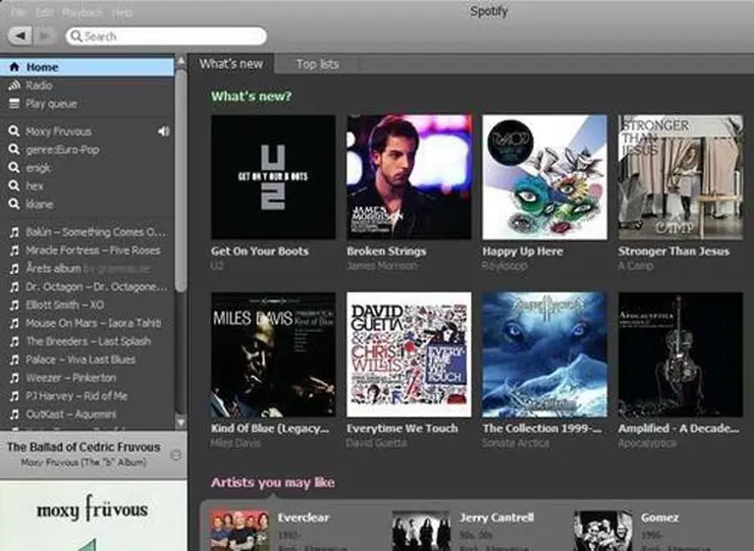Screen dimensions: 754x551
Task: Open playlist Weezer – Pinkerton
Action: click(87, 378)
